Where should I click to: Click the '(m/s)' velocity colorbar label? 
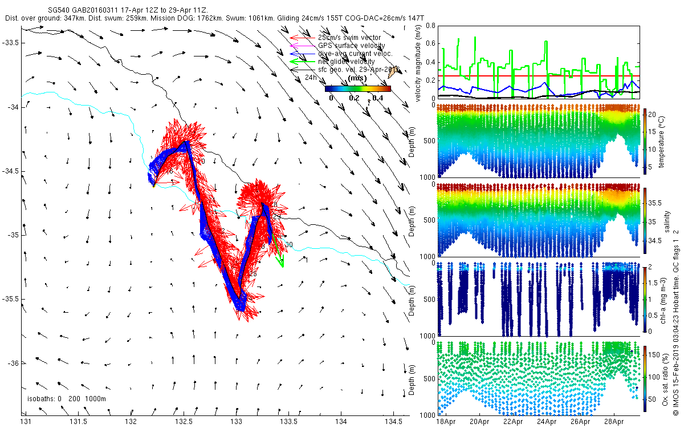pyautogui.click(x=357, y=78)
